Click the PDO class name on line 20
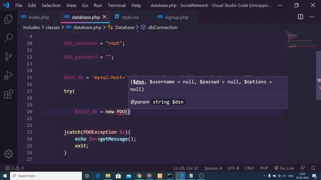The image size is (321, 180). pyautogui.click(x=121, y=111)
